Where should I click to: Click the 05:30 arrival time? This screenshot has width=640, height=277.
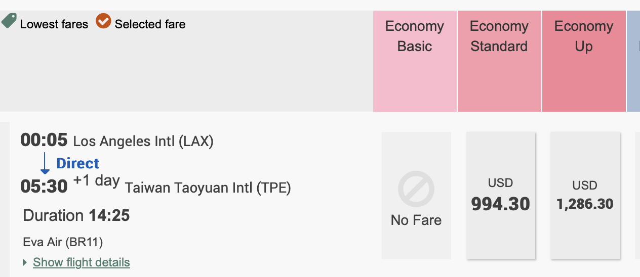[x=44, y=187]
